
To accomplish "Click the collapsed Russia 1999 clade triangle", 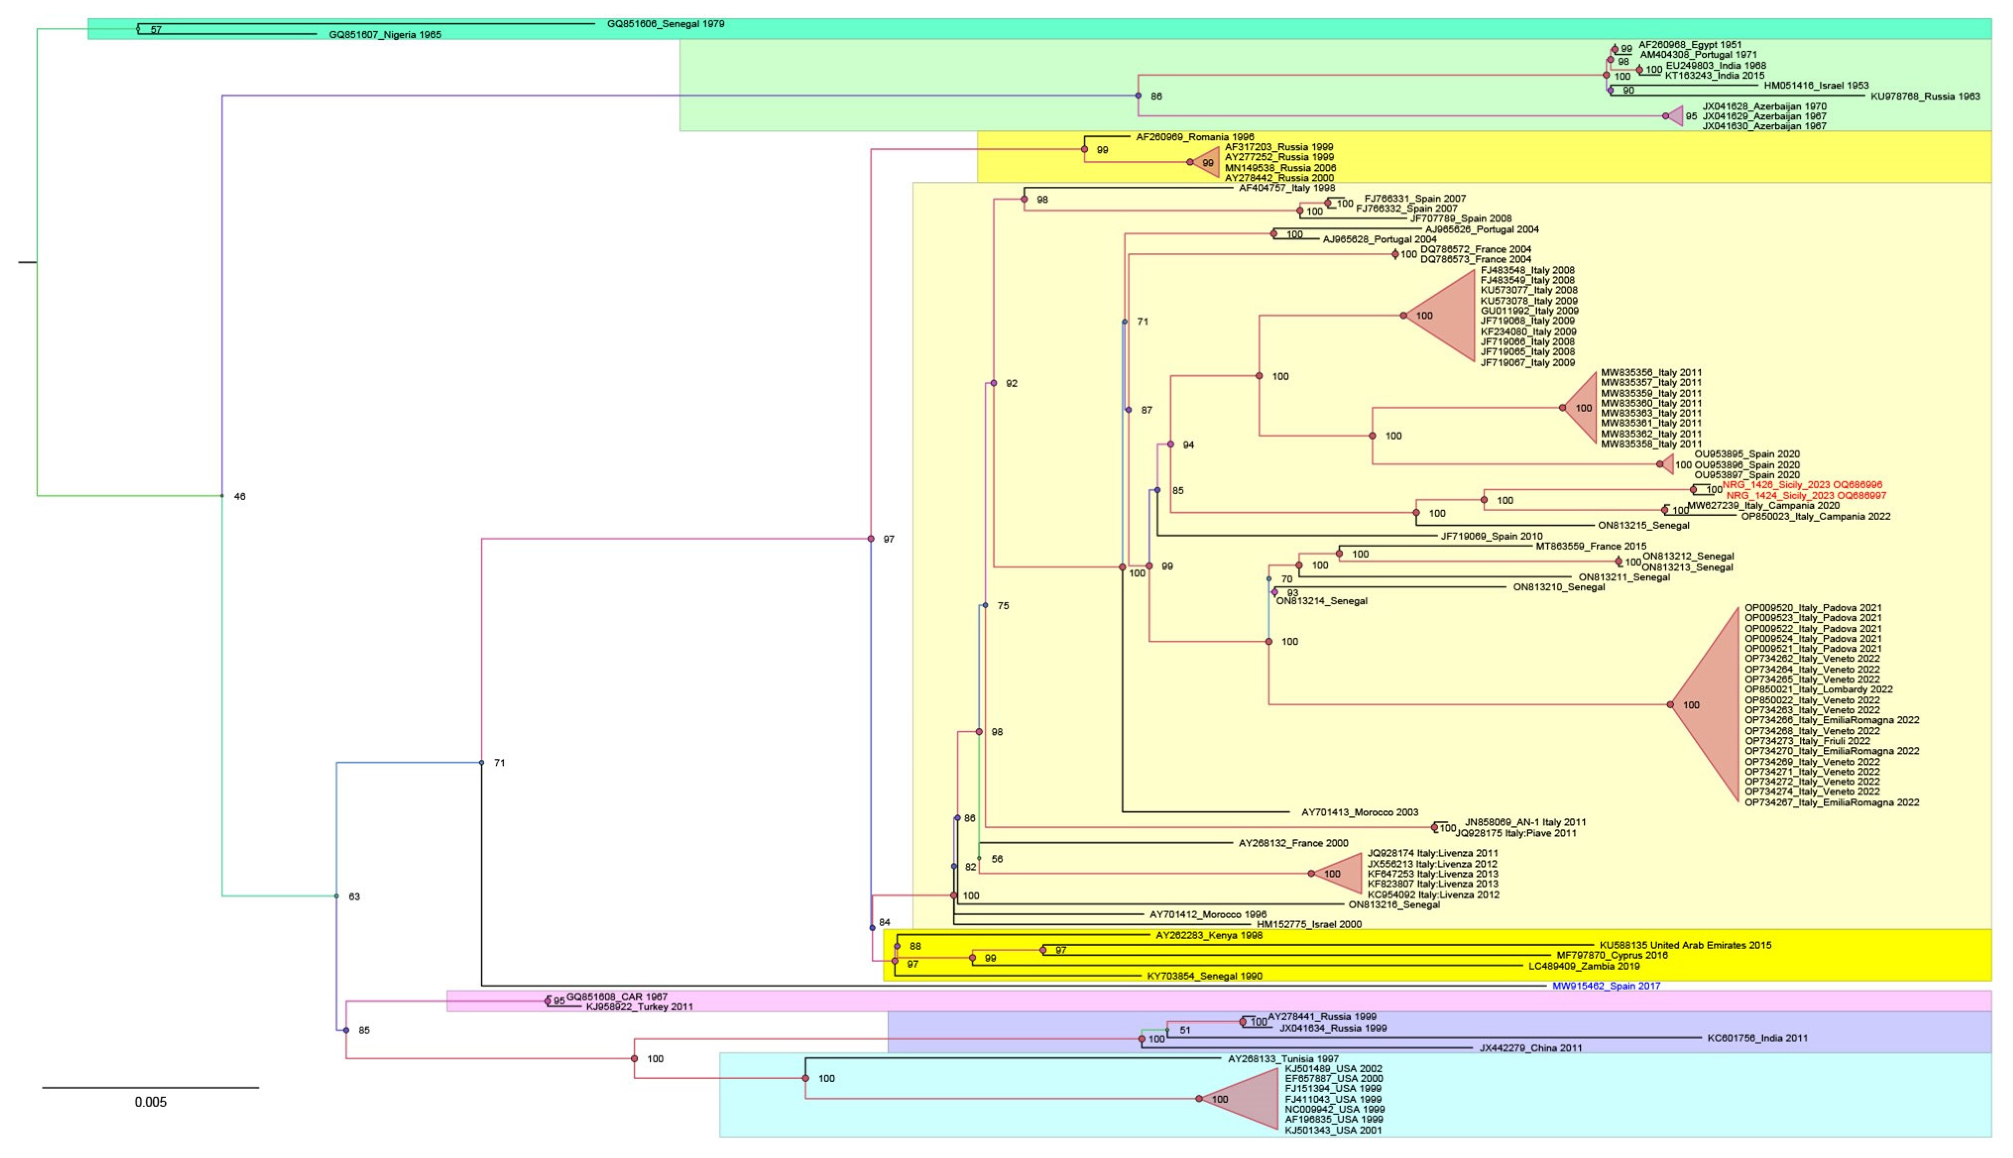I will 1209,162.
